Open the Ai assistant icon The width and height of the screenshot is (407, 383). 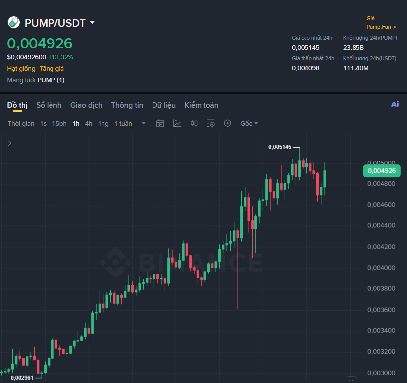395,104
